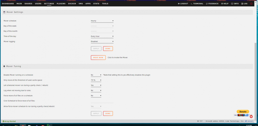Click the red alert icon in top bar
Image resolution: width=258 pixels, height=126 pixels.
(x=251, y=4)
